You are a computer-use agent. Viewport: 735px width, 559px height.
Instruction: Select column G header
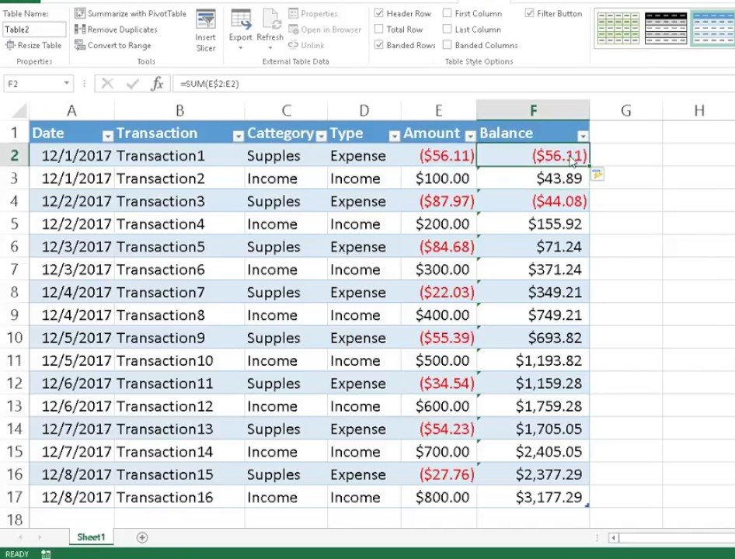pyautogui.click(x=625, y=111)
